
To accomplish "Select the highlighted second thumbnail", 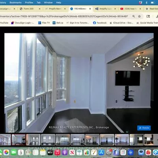I will 19,140.
